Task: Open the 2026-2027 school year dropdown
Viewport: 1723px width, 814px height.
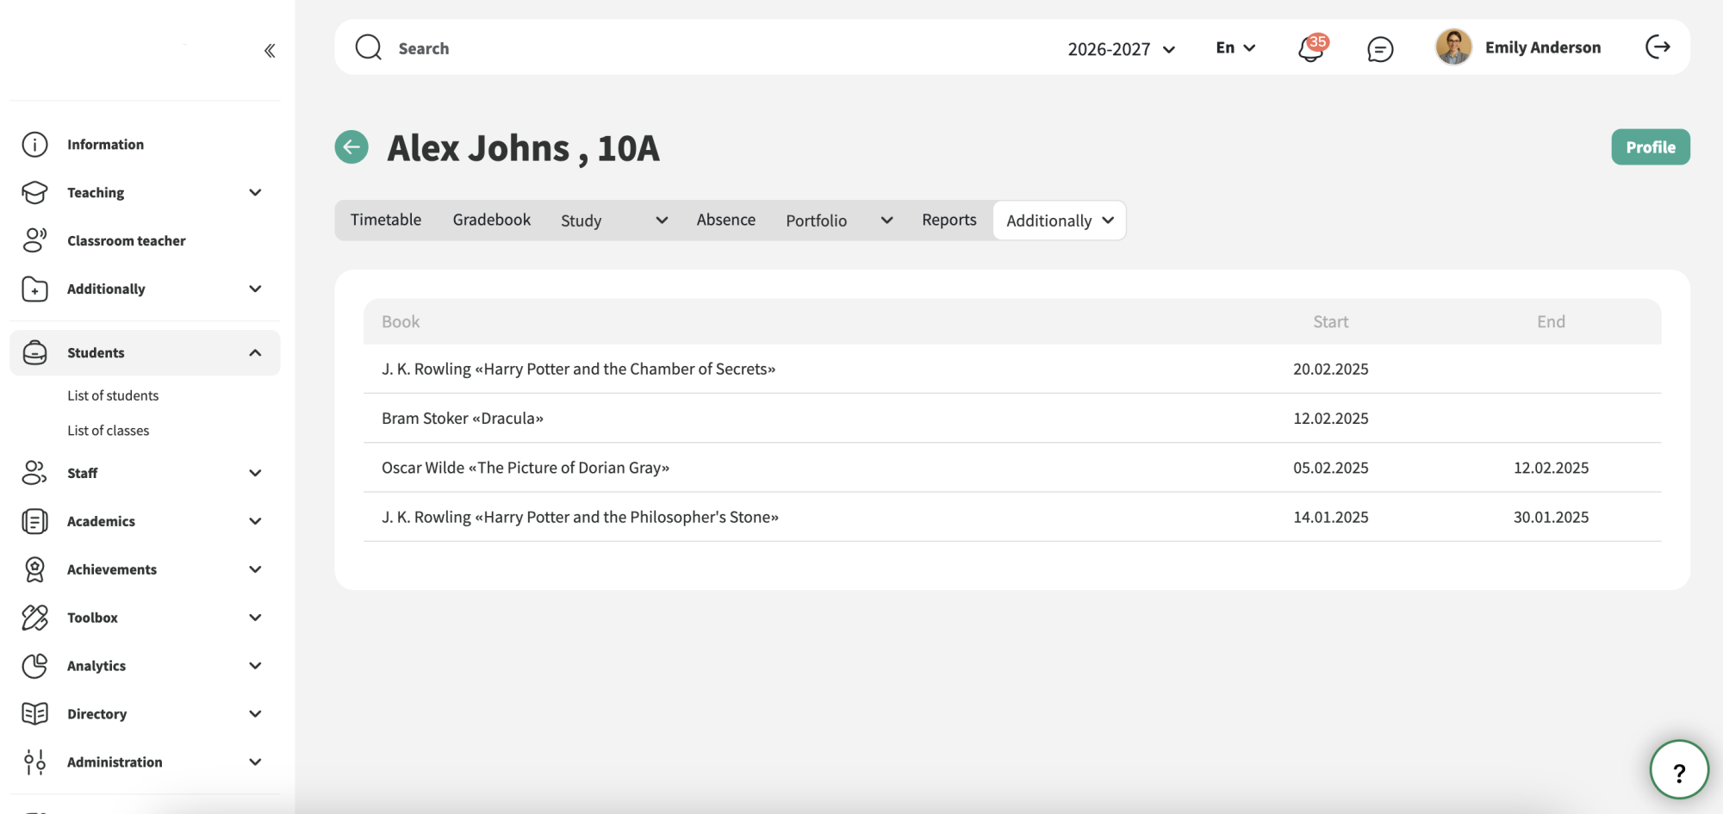Action: click(1122, 49)
